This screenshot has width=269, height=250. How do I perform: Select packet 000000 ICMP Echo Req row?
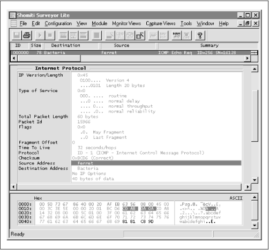131,52
